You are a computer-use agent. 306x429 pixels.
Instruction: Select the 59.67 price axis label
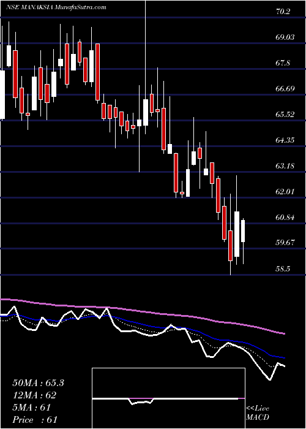click(x=285, y=243)
